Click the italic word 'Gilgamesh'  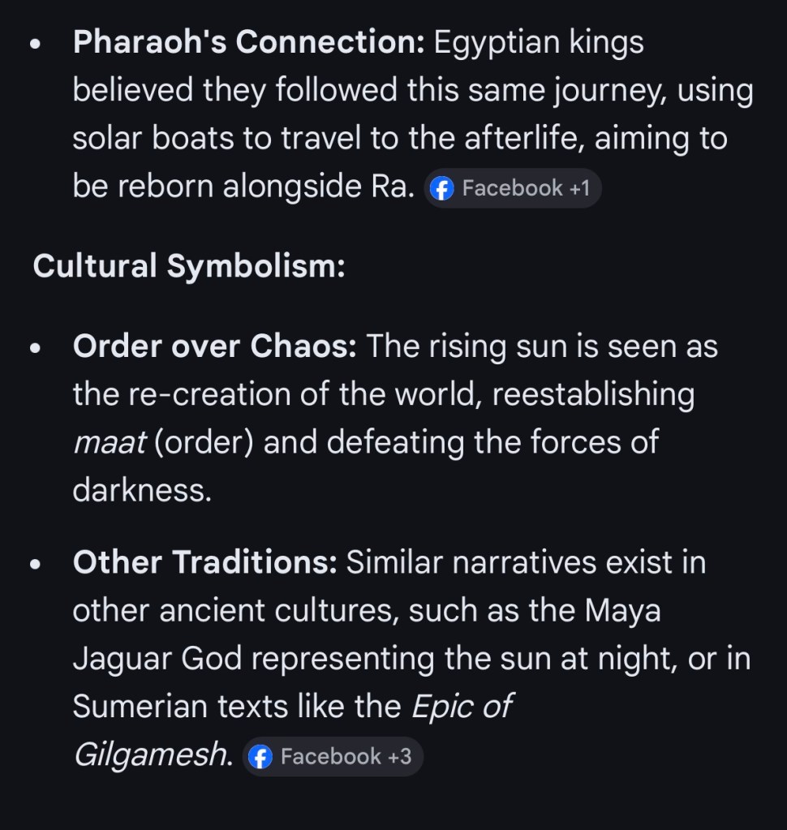[150, 755]
